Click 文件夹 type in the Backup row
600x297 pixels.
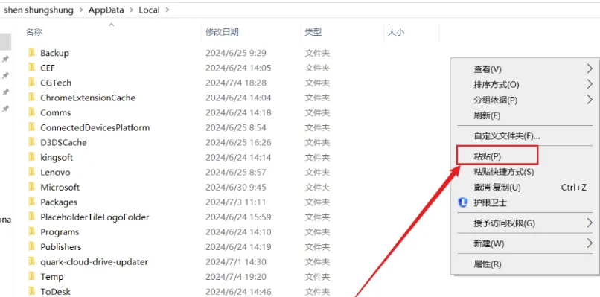pos(317,53)
